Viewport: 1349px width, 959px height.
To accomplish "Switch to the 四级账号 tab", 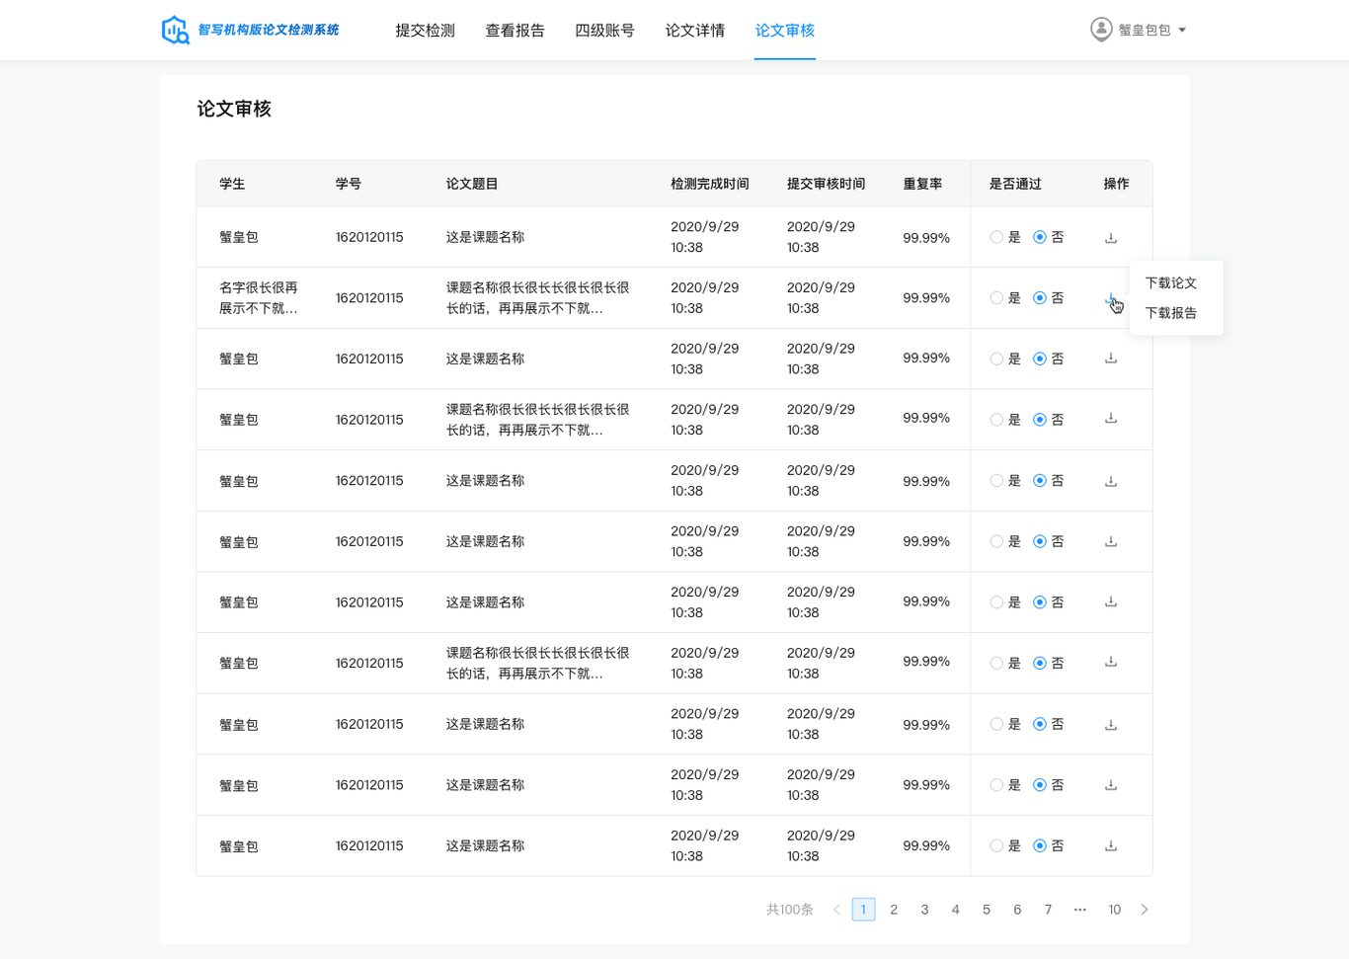I will click(605, 31).
